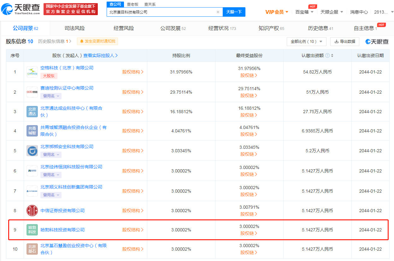
Task: Click the company name search input field
Action: click(x=161, y=12)
